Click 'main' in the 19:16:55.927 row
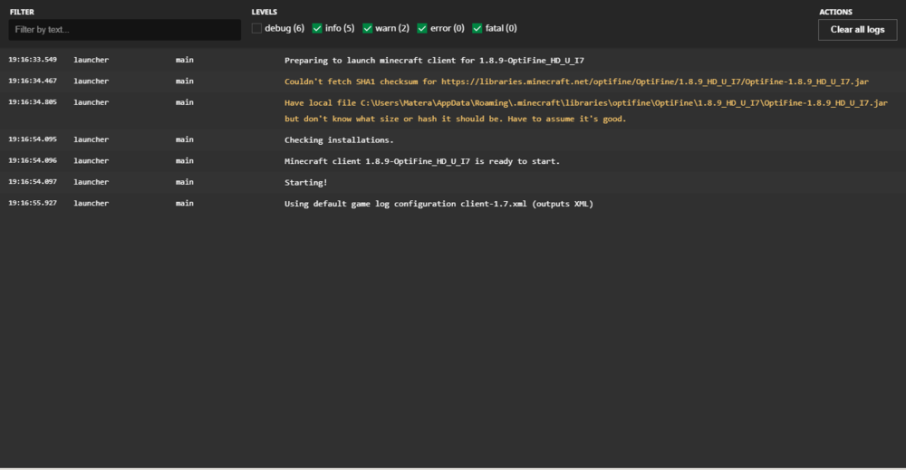 click(x=184, y=203)
